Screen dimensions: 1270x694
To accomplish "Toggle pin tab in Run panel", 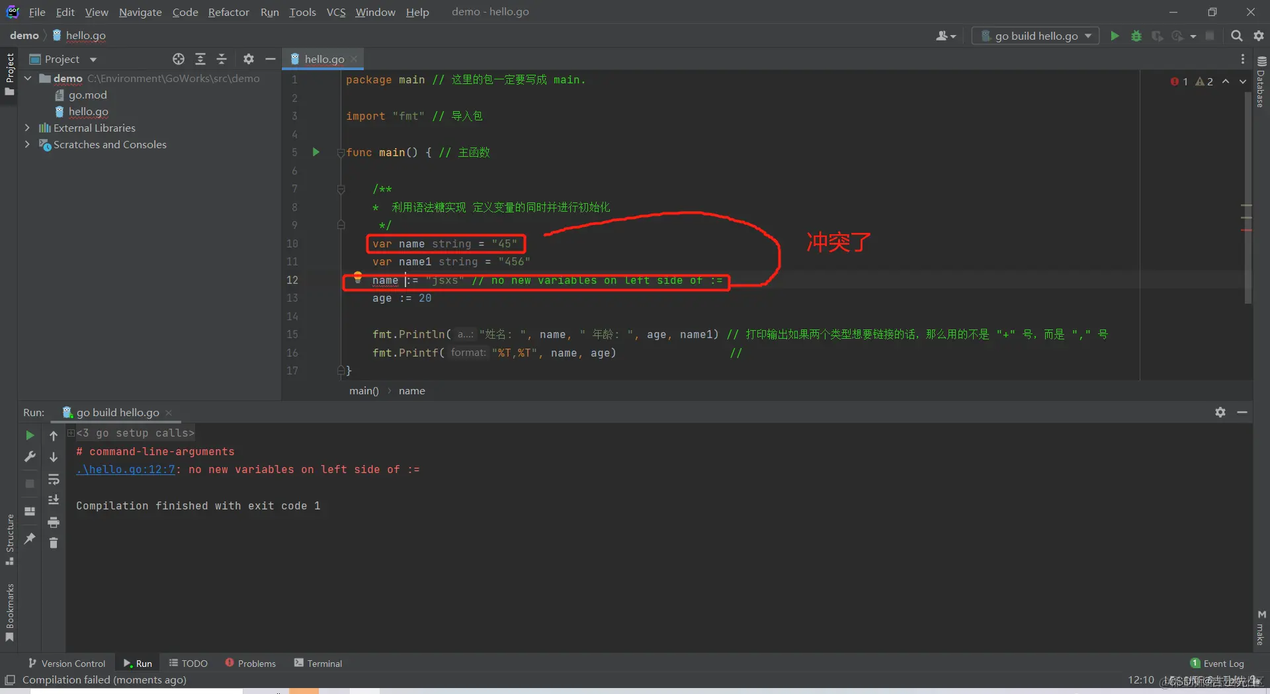I will tap(30, 539).
